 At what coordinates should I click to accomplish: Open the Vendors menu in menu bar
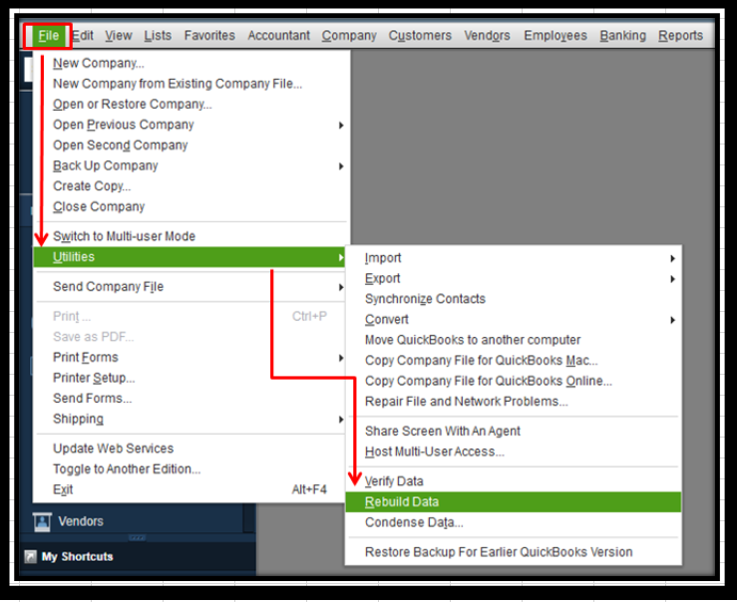coord(487,36)
